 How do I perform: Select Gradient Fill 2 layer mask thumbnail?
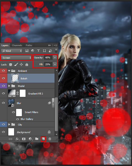pyautogui.click(x=23, y=93)
